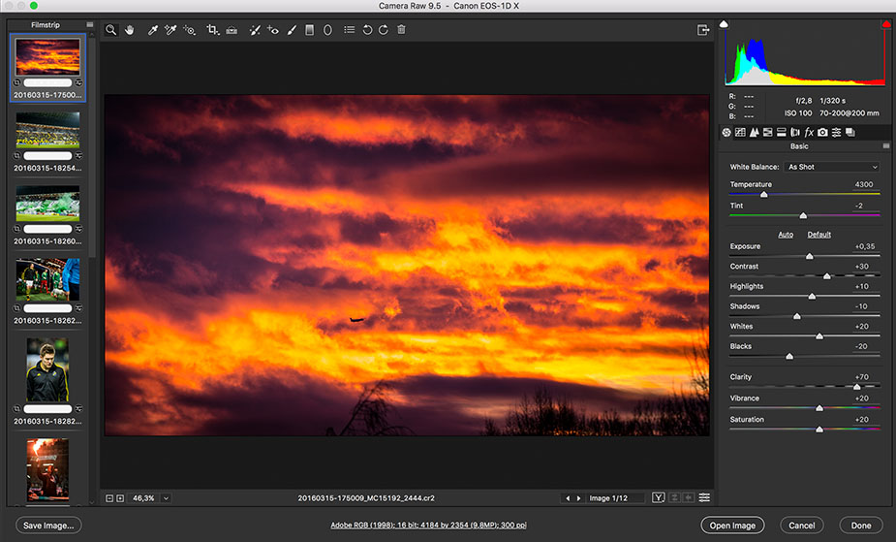Image resolution: width=896 pixels, height=542 pixels.
Task: Pick the White Balance eyedropper tool
Action: [153, 31]
